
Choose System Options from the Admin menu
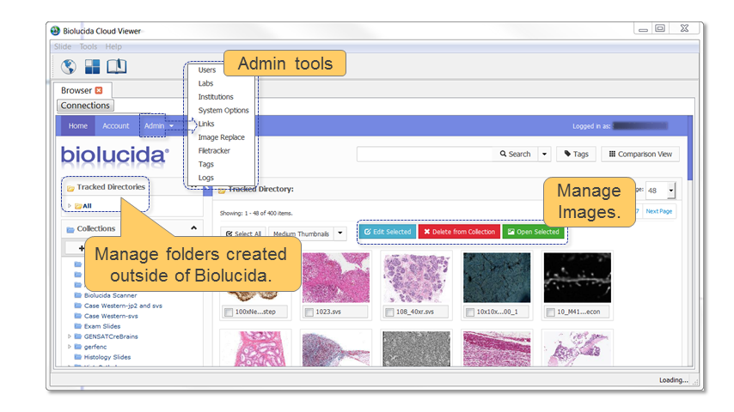[x=223, y=111]
